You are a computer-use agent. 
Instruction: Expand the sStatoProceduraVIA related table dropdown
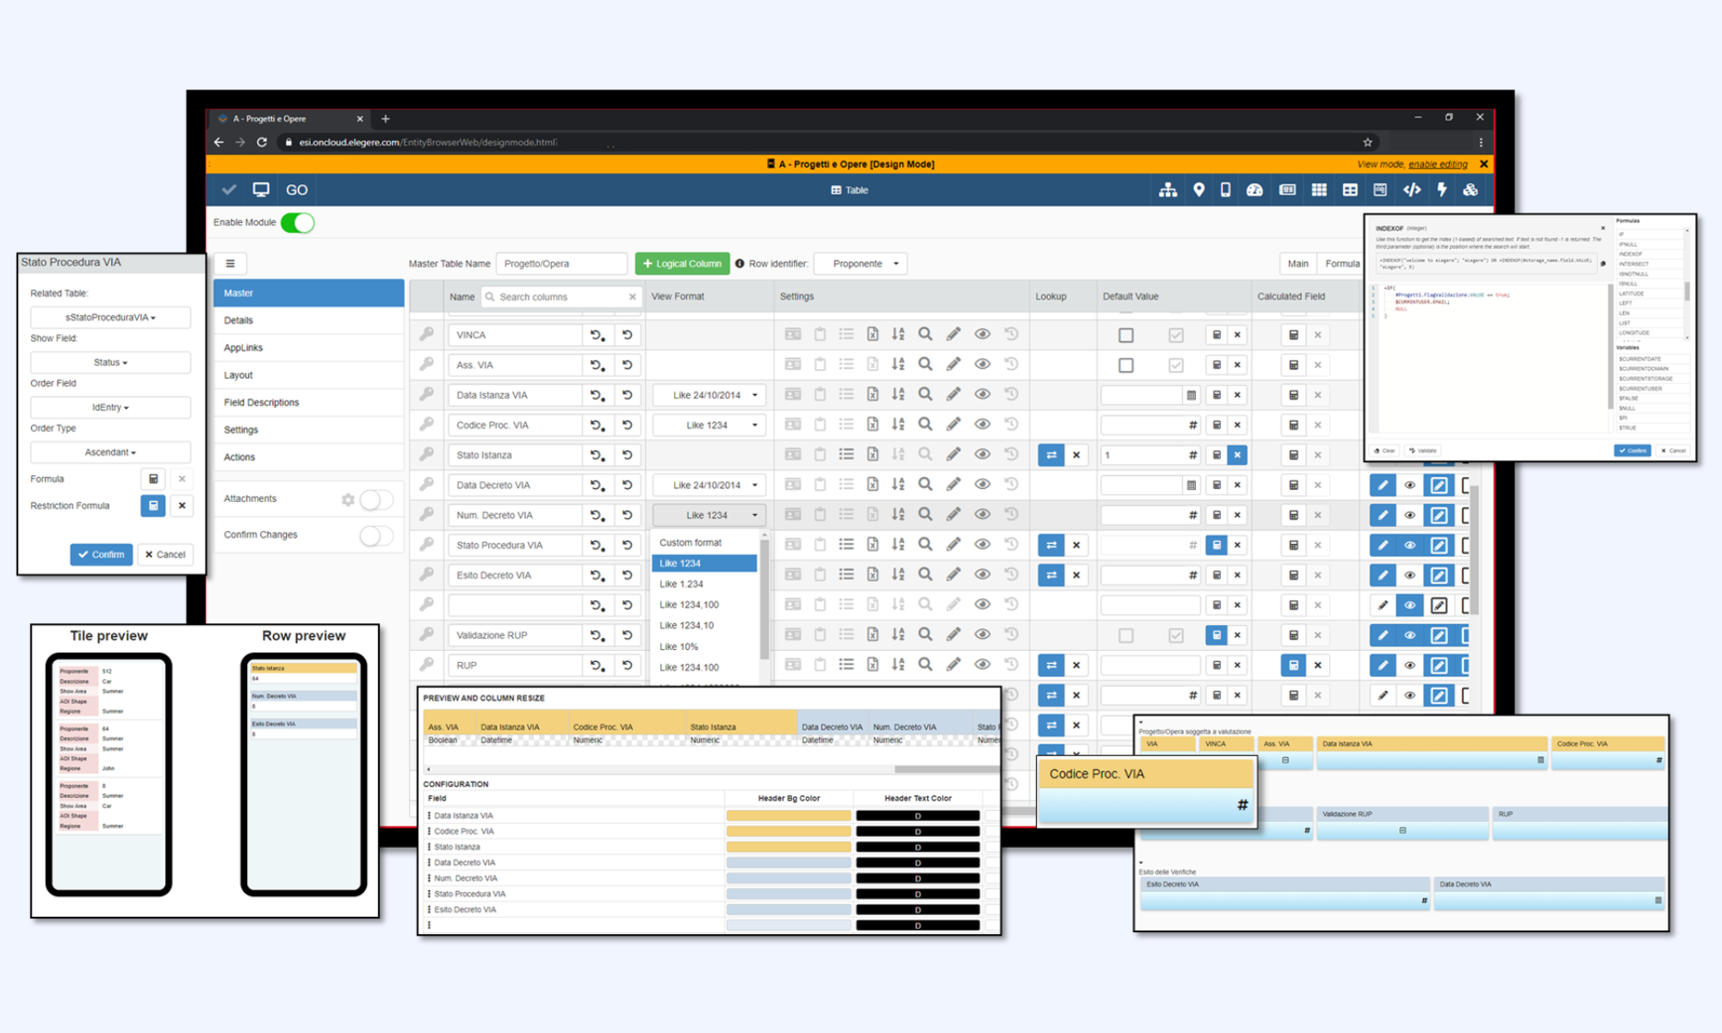pyautogui.click(x=110, y=317)
